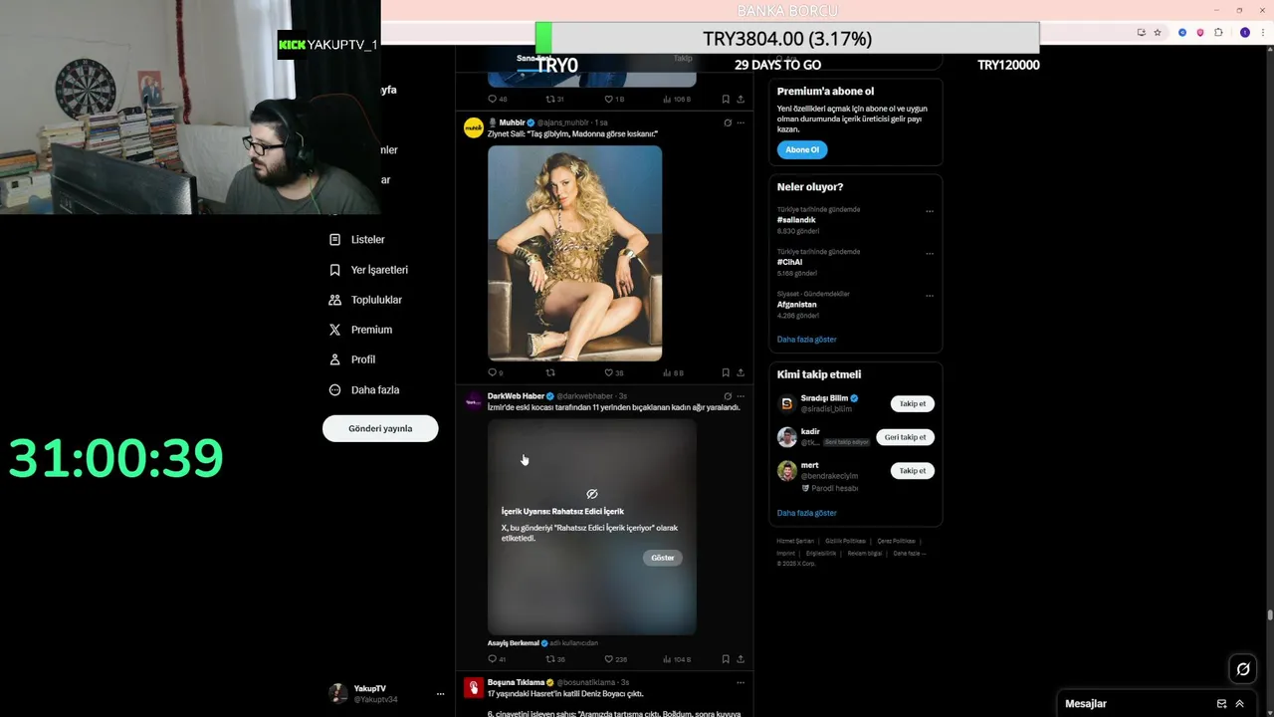Bookmark the DarkWeb Haber post
1274x717 pixels.
tap(726, 659)
